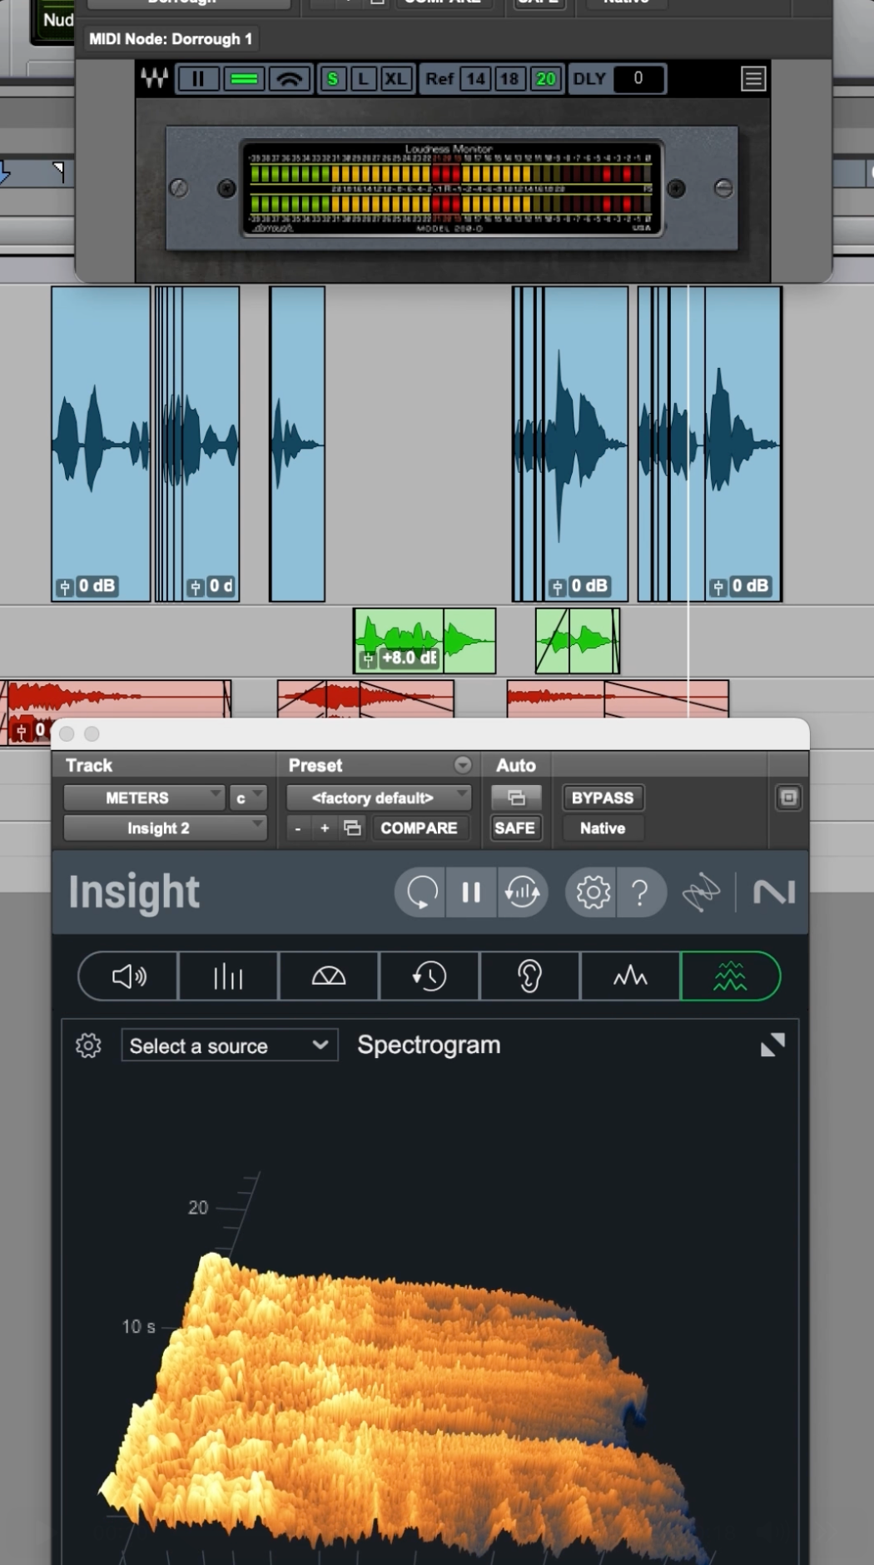874x1565 pixels.
Task: Open the Loudness bars module tab
Action: pos(228,976)
